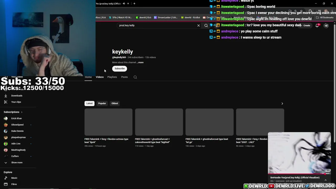Click the channel search magnifier icon
This screenshot has width=336, height=189.
click(135, 77)
